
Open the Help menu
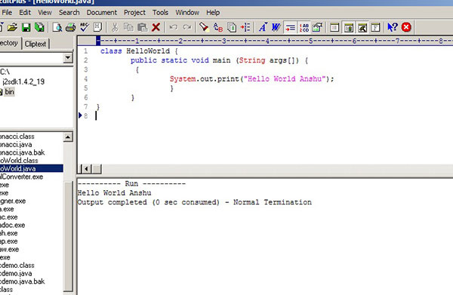point(213,13)
